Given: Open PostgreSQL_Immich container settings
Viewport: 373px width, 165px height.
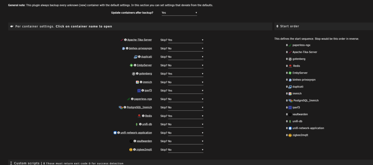Looking at the screenshot, I should (139, 108).
